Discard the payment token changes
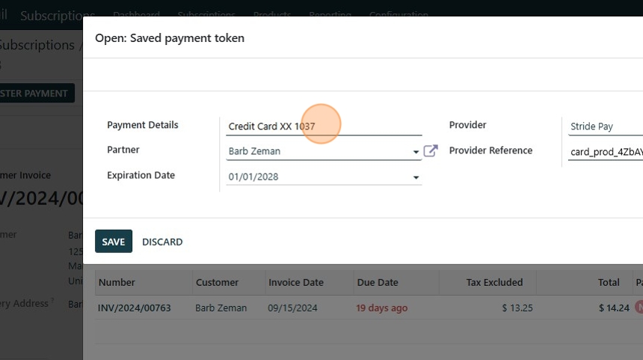The height and width of the screenshot is (360, 643). [162, 242]
